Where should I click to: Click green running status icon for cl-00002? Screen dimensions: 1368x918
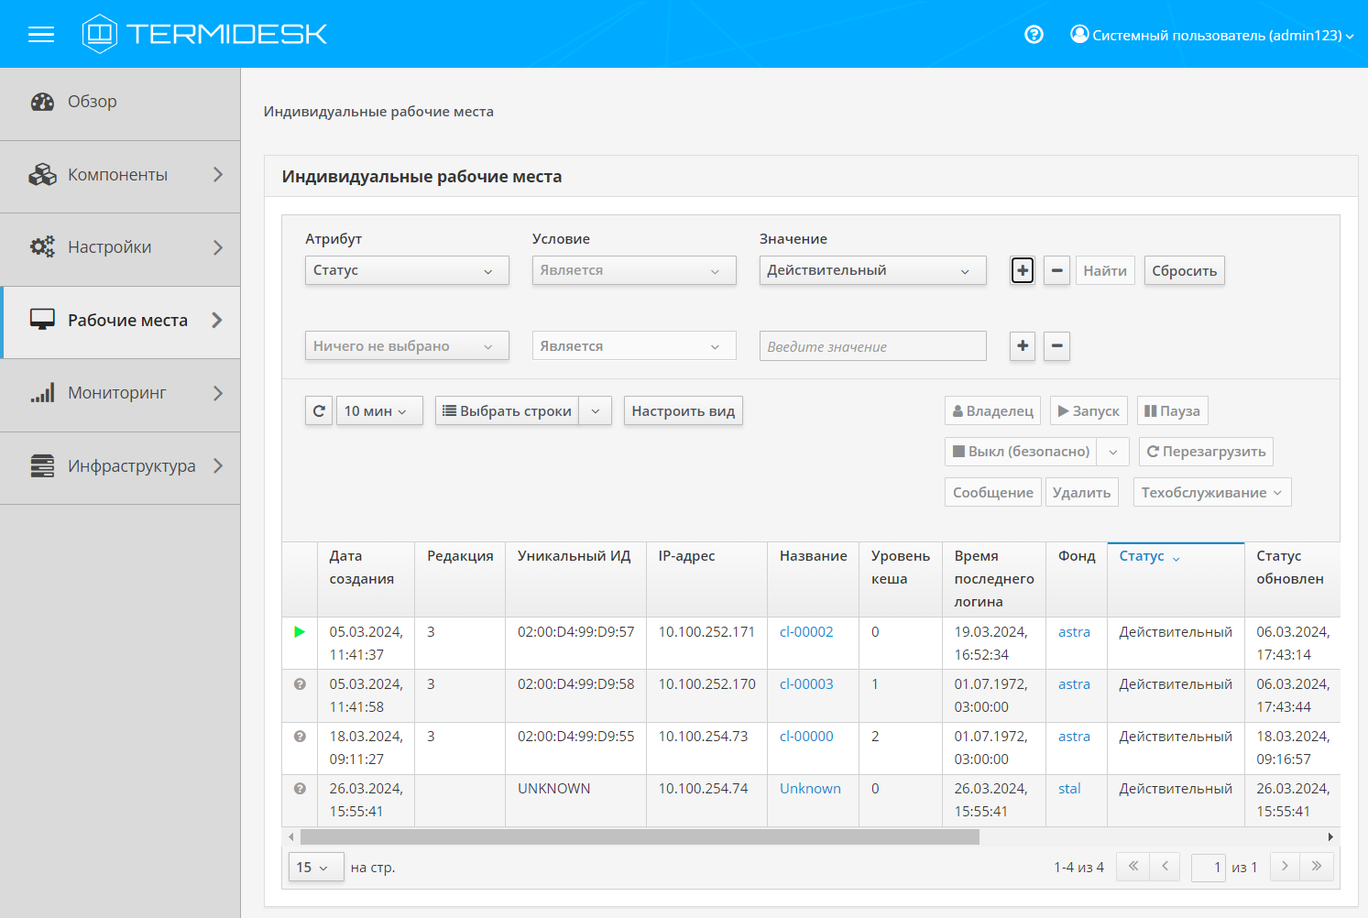tap(300, 632)
